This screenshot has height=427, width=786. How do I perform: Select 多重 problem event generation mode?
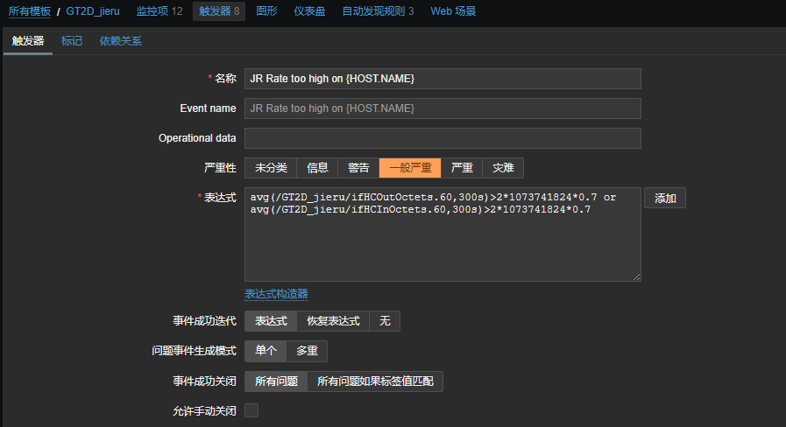[307, 351]
